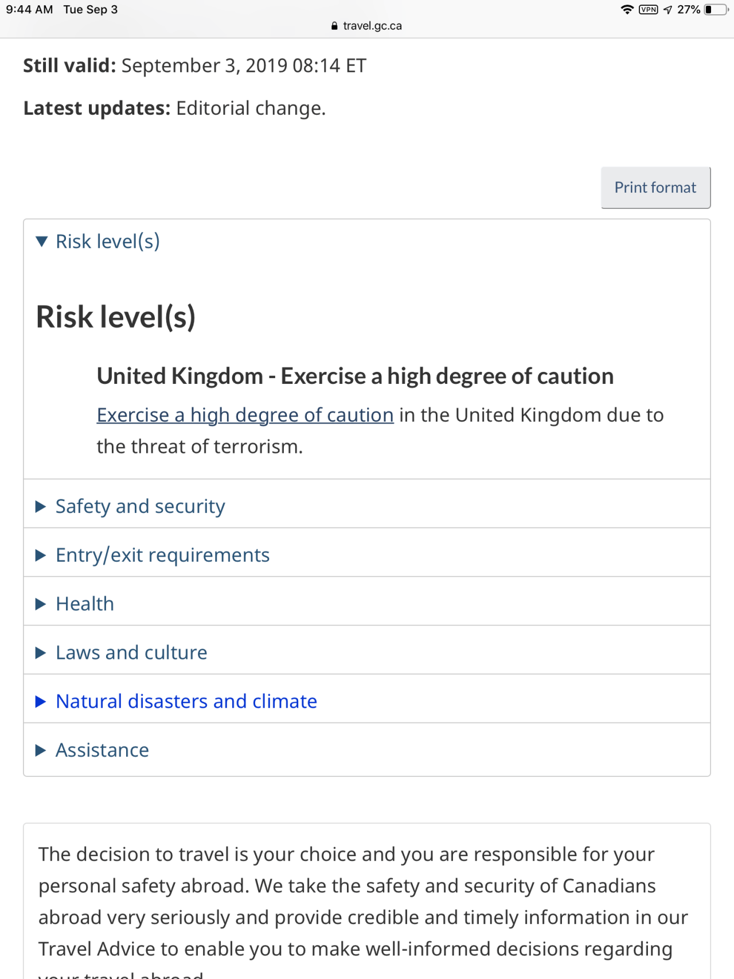Tap the Wi-Fi status icon
This screenshot has width=734, height=979.
(627, 10)
